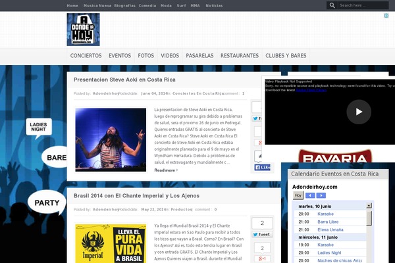Viewport: 395px width, 263px height.
Task: Go to next calendar period arrow
Action: point(321,195)
